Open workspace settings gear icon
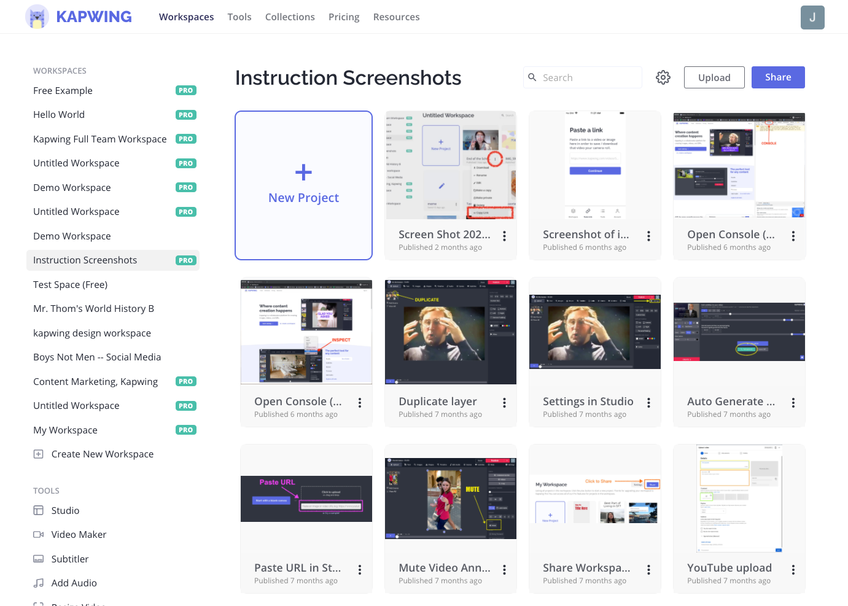Viewport: 848px width, 606px height. click(663, 77)
